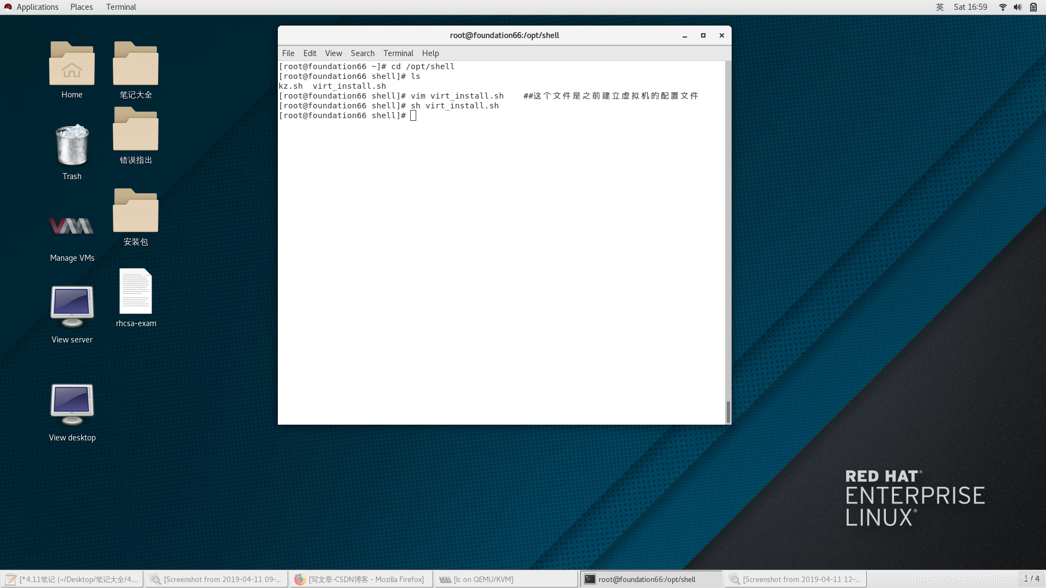Screen dimensions: 1046x588
Task: Open the terminal's File menu
Action: [288, 53]
